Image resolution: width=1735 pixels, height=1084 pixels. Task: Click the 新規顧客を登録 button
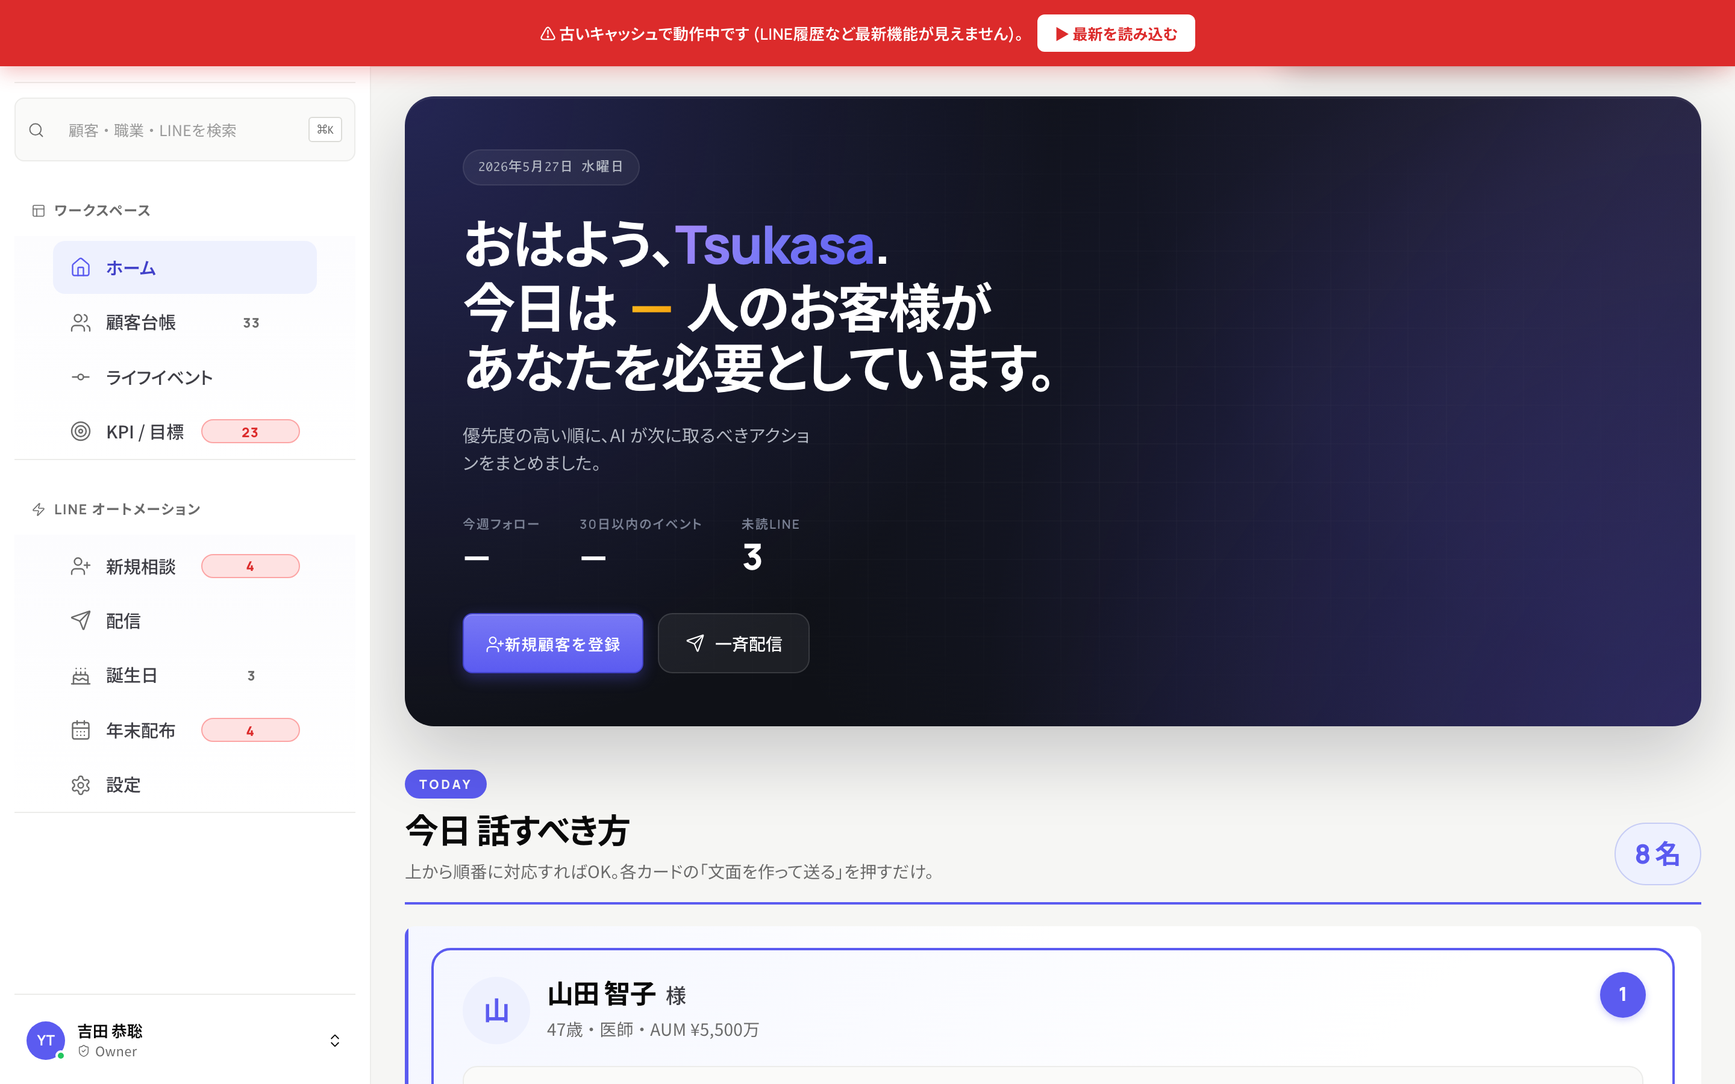[553, 643]
